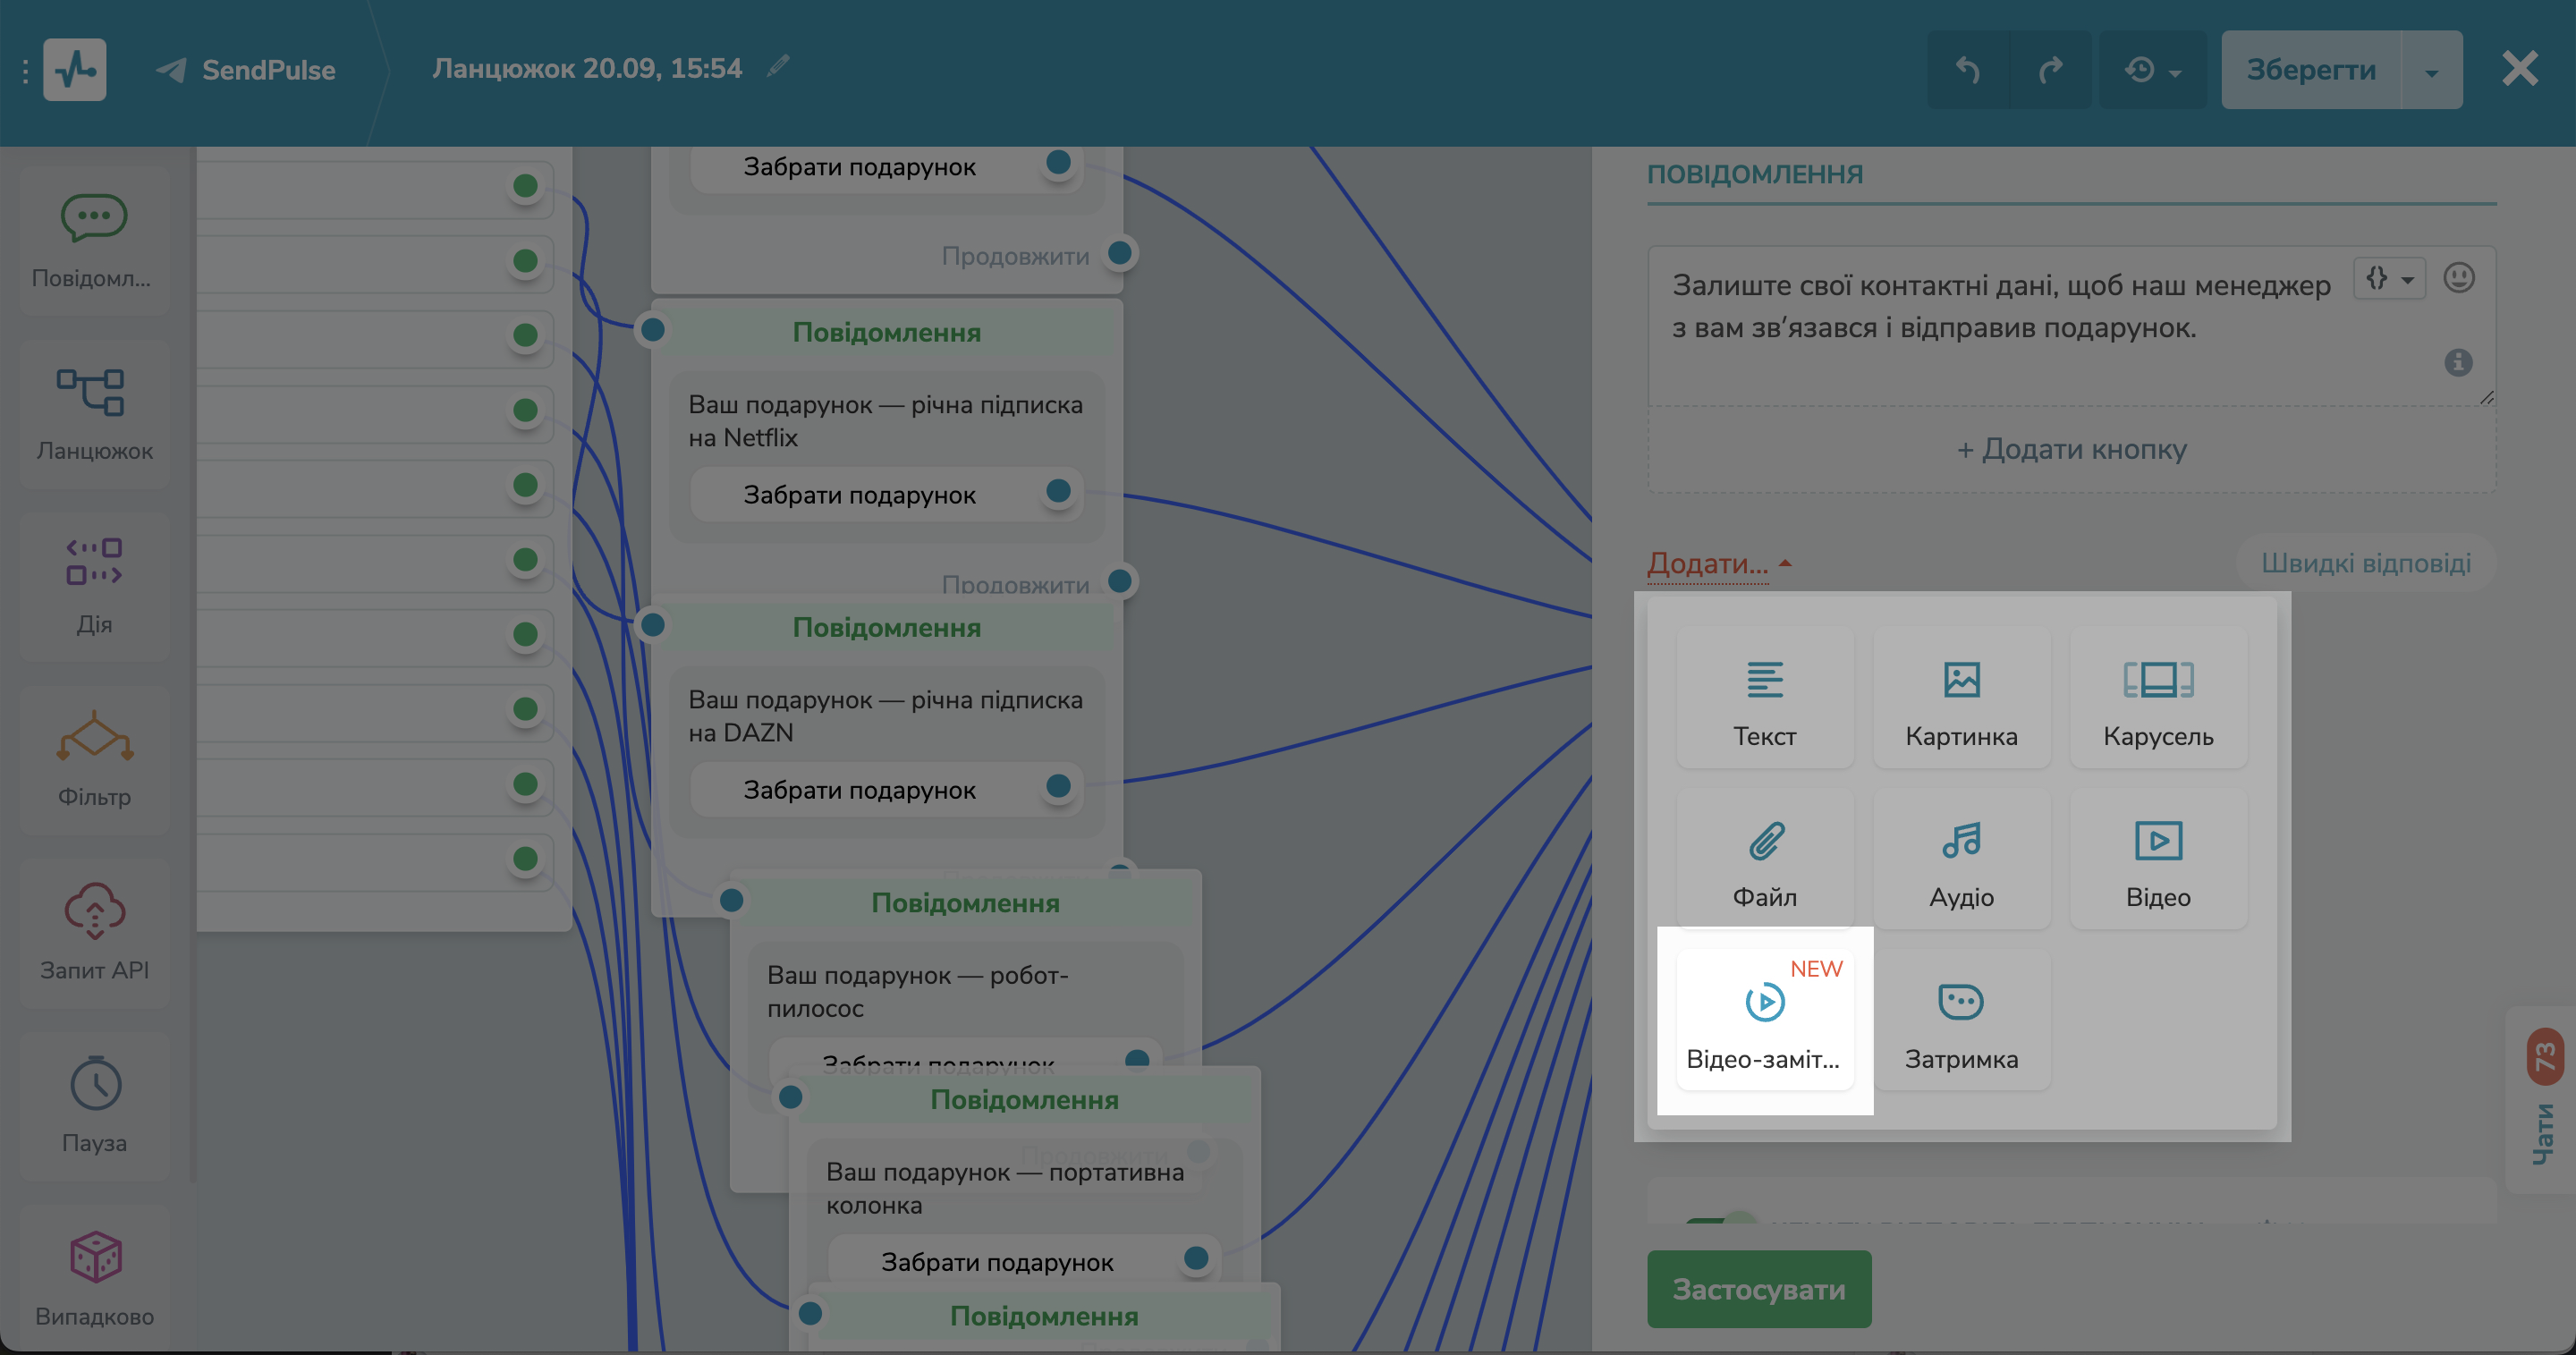Viewport: 2576px width, 1355px height.
Task: Select the Випадково element in sidebar
Action: pyautogui.click(x=93, y=1277)
